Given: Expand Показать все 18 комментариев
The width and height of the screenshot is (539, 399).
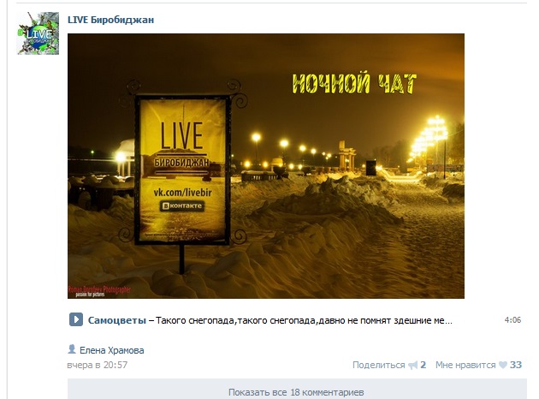Looking at the screenshot, I should (x=297, y=389).
